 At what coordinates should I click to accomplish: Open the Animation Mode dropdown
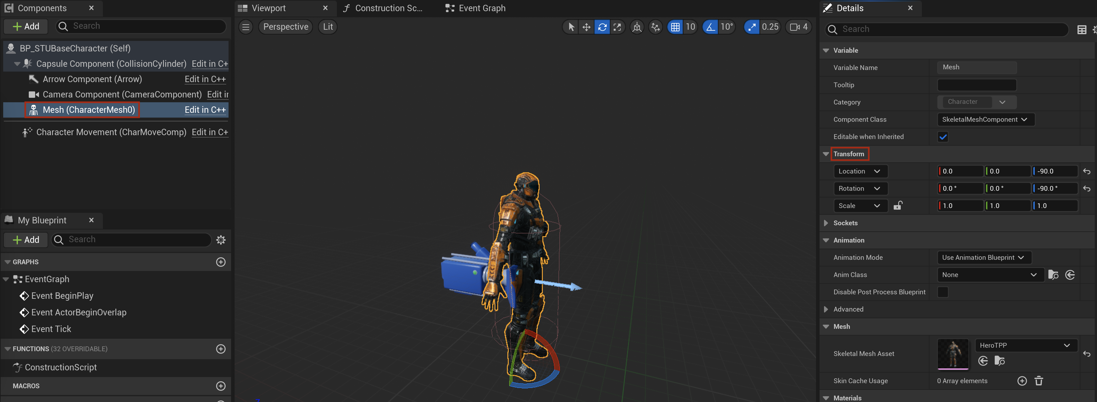pyautogui.click(x=984, y=258)
